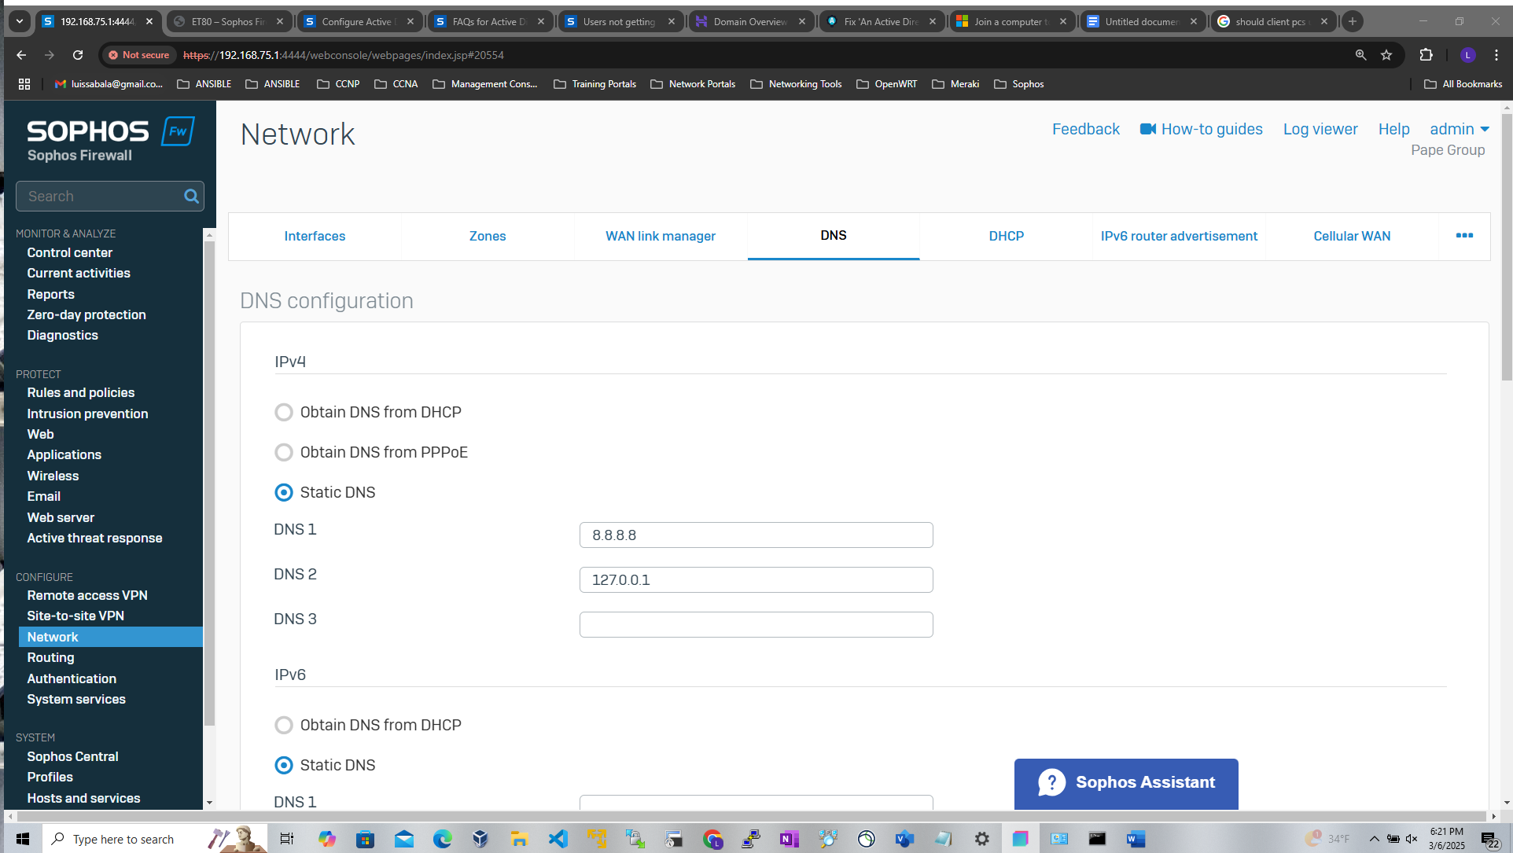The height and width of the screenshot is (853, 1513).
Task: Switch to the Untitled document browser tab
Action: pyautogui.click(x=1143, y=21)
